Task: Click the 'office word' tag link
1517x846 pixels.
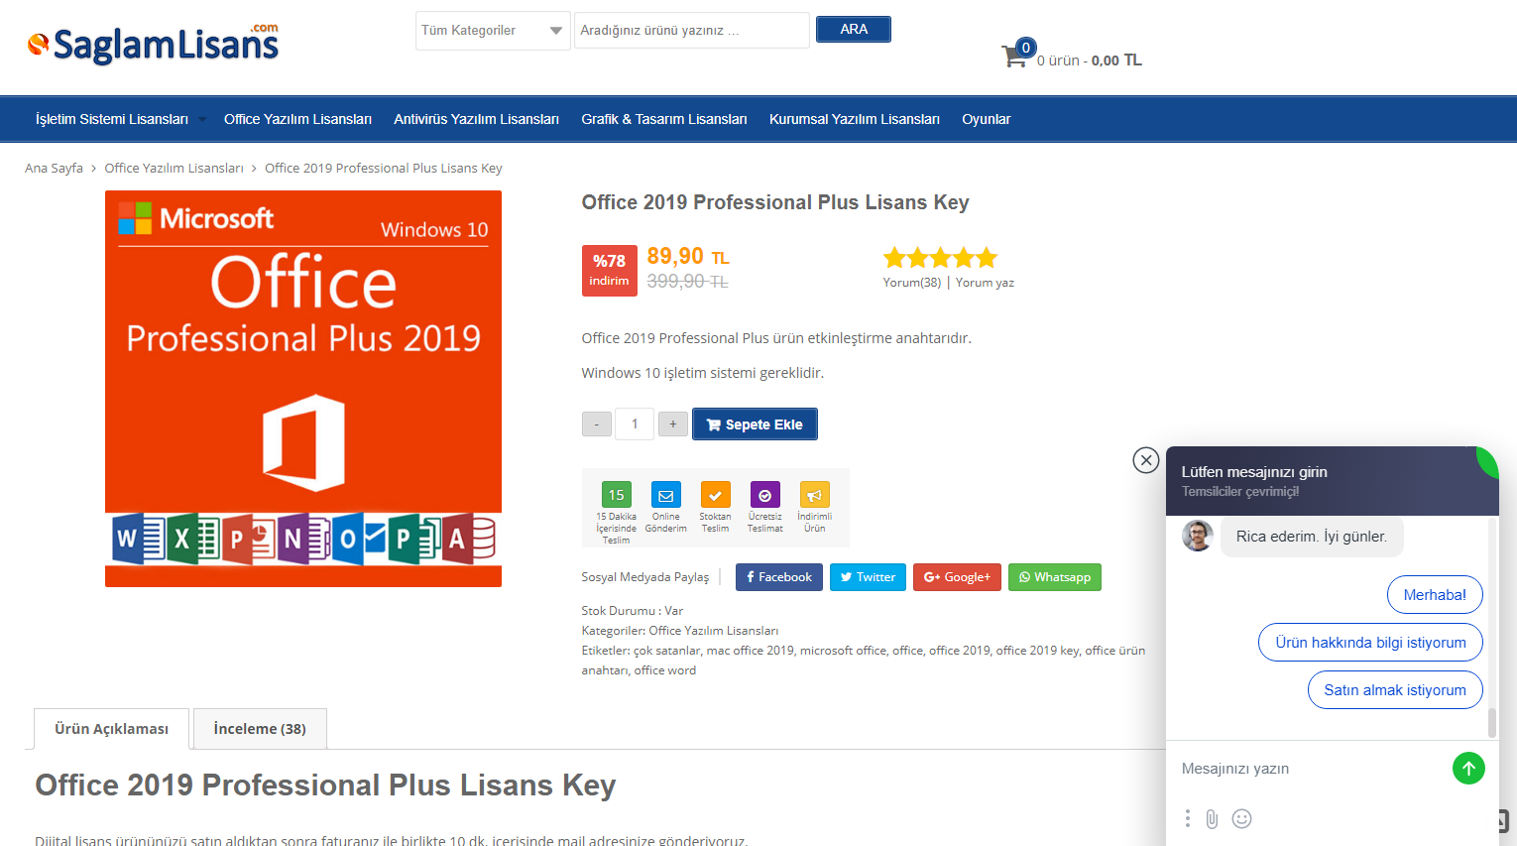Action: [665, 670]
